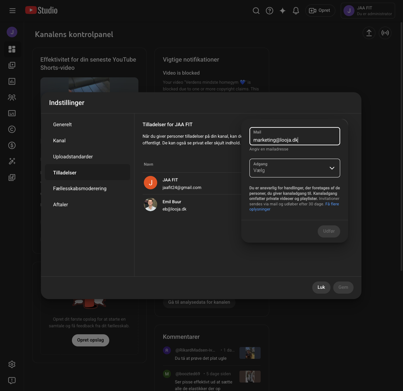The height and width of the screenshot is (391, 403).
Task: Open the Adgang access dropdown
Action: (x=295, y=168)
